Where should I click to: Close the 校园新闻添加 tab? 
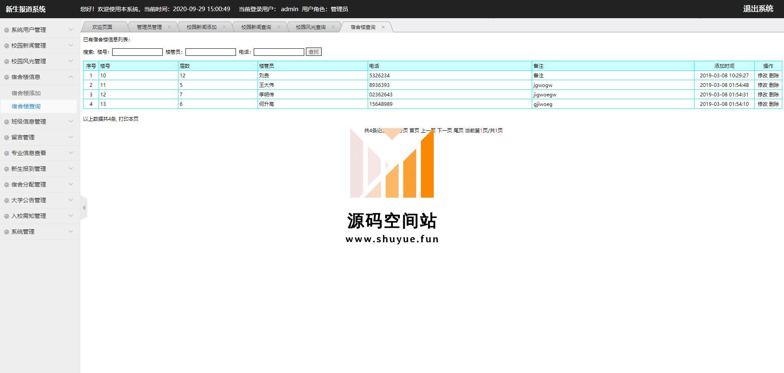pos(224,27)
